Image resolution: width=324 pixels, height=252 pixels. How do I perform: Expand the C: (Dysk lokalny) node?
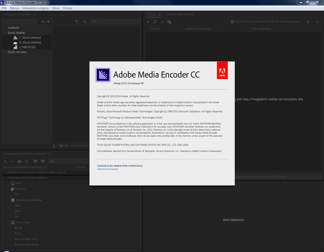point(9,37)
